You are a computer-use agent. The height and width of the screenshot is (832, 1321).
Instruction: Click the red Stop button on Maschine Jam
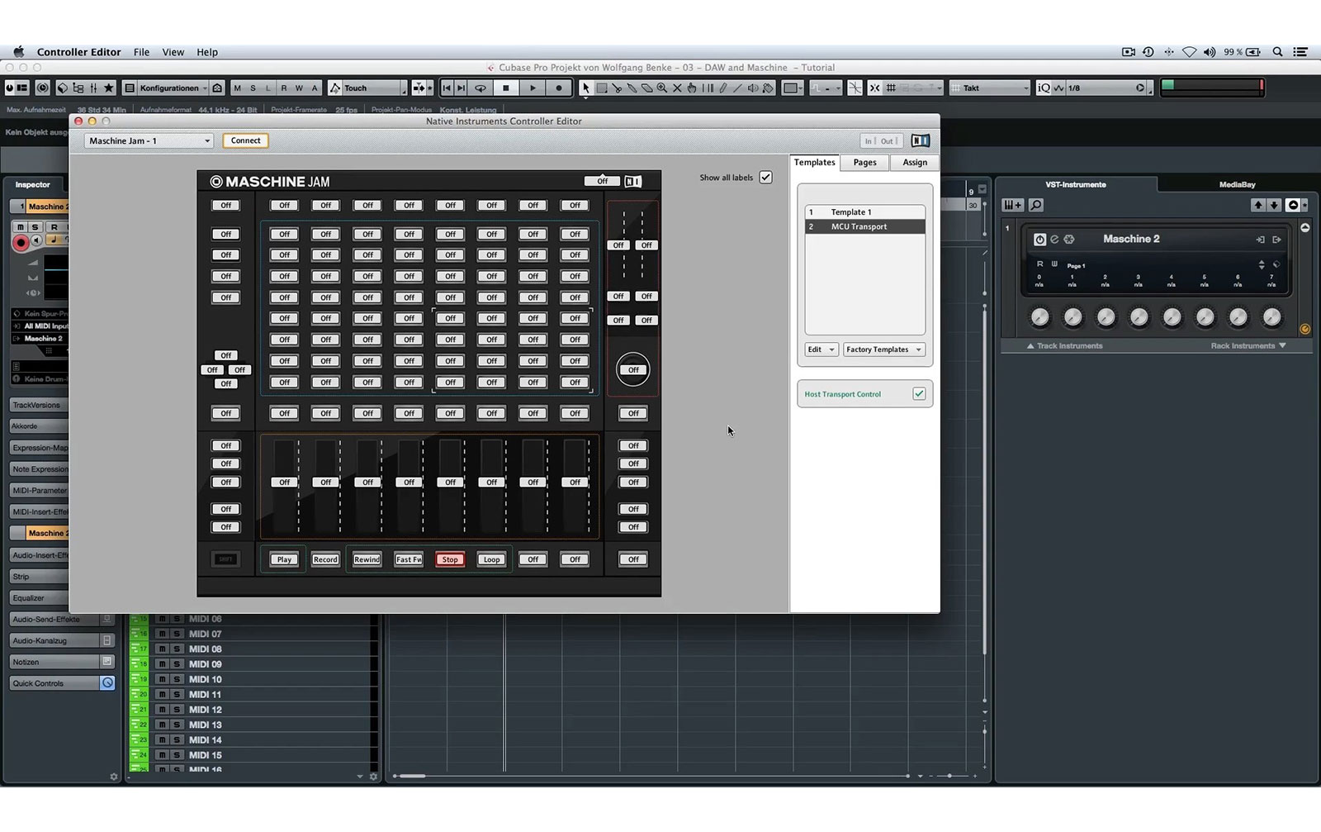pyautogui.click(x=450, y=559)
